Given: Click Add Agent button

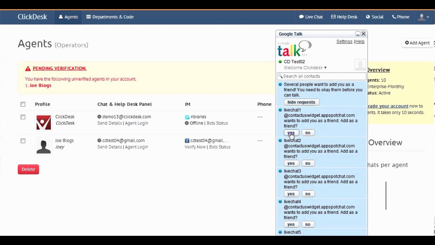Looking at the screenshot, I should pos(417,43).
